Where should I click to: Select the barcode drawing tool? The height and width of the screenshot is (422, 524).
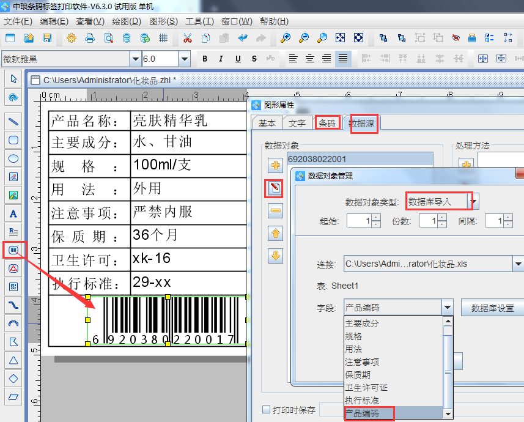coord(13,250)
